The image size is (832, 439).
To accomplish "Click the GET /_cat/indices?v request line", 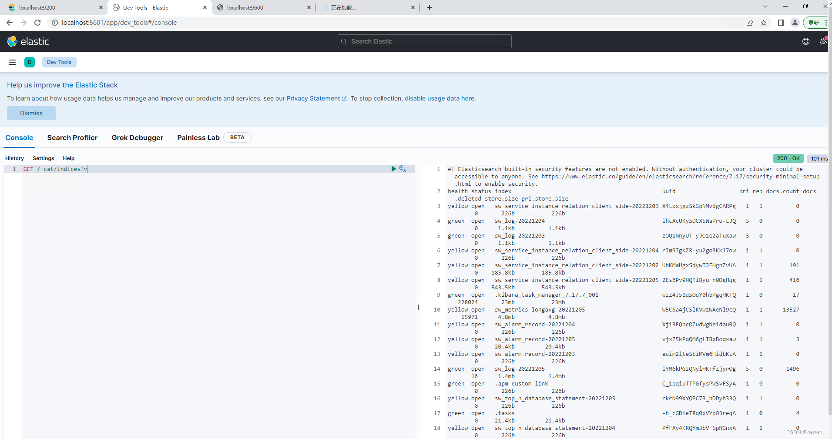I will click(56, 169).
